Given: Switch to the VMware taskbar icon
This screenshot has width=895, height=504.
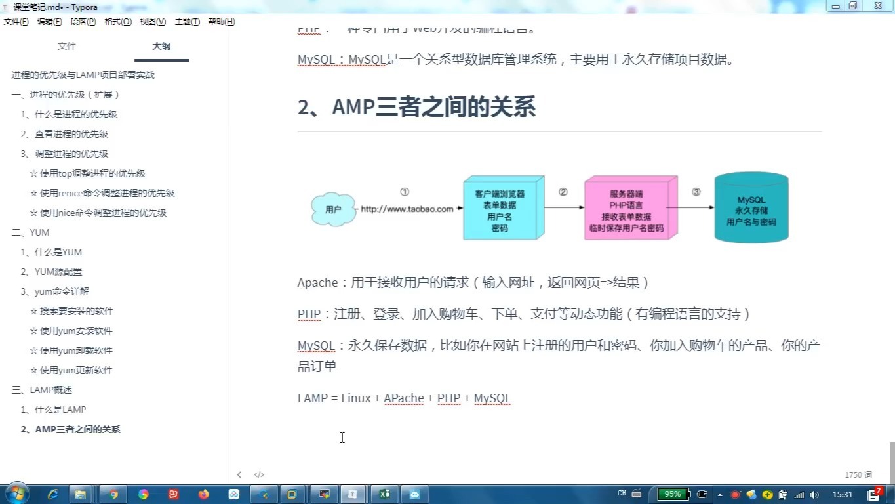Looking at the screenshot, I should coord(293,494).
